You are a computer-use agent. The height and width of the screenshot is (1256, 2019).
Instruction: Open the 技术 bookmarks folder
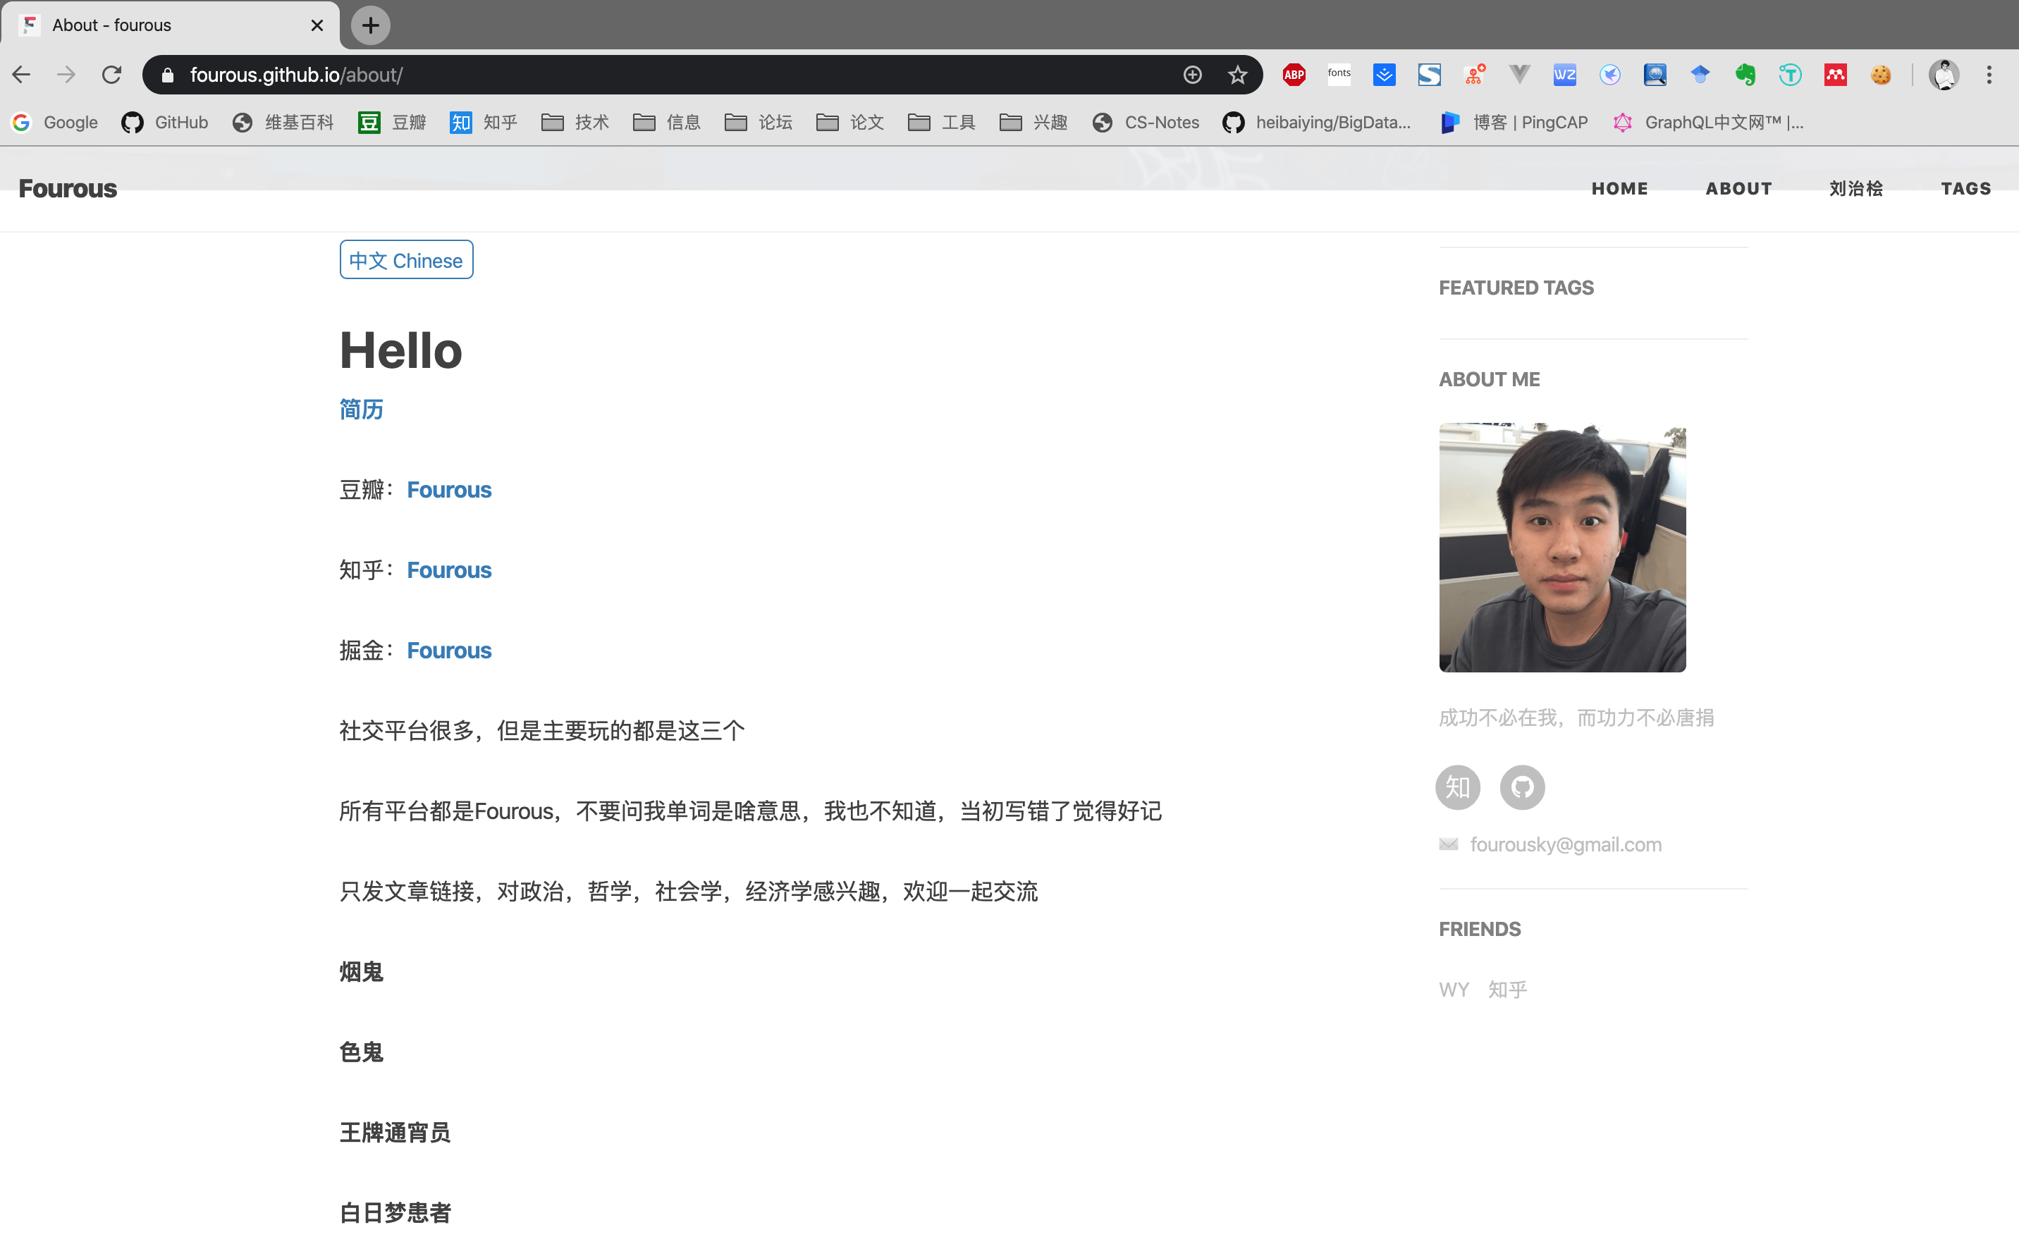tap(575, 123)
